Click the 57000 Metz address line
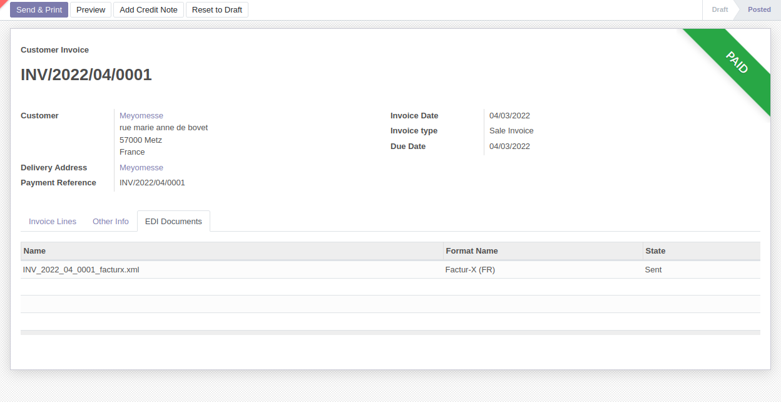 pos(141,140)
